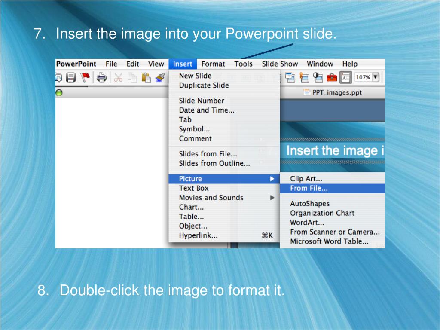Expand the Picture submenu arrow
440x330 pixels.
[x=272, y=179]
